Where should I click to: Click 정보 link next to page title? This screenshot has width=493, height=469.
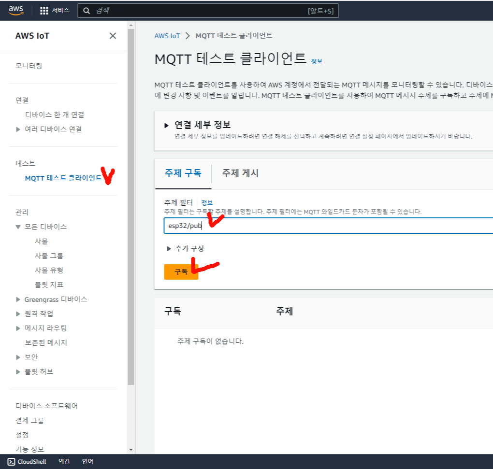click(x=317, y=61)
